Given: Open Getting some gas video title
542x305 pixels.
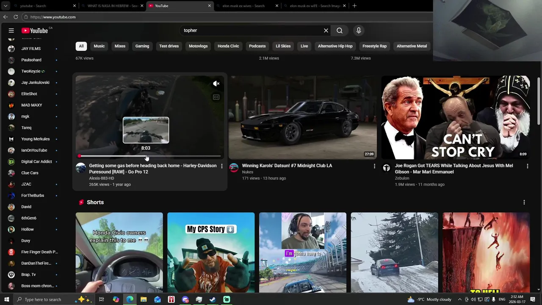Looking at the screenshot, I should tap(153, 169).
